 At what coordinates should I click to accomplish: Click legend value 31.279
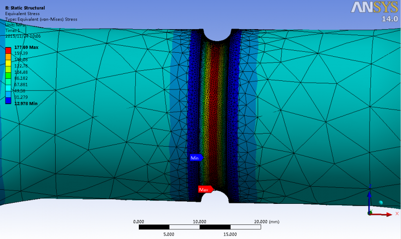tap(21, 97)
